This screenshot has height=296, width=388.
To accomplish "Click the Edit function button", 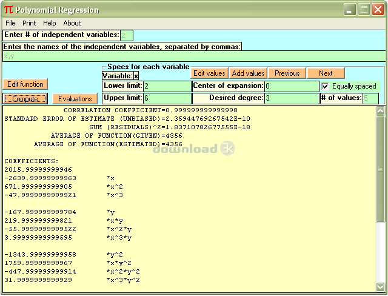I will click(x=25, y=84).
